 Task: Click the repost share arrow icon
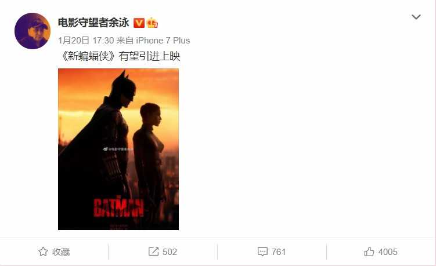(x=153, y=252)
